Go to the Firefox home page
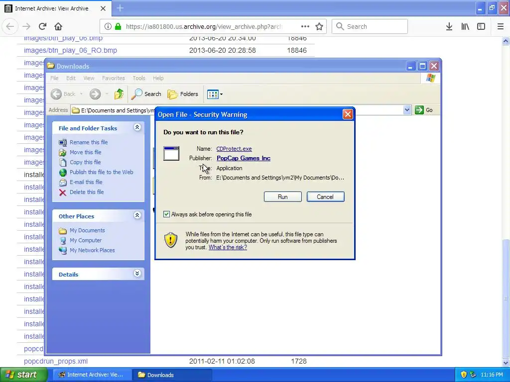This screenshot has width=510, height=382. 58,27
